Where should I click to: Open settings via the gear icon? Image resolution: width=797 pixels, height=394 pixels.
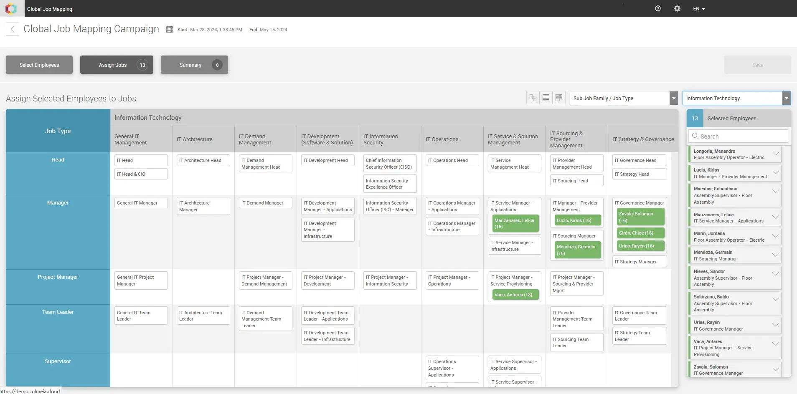(677, 8)
